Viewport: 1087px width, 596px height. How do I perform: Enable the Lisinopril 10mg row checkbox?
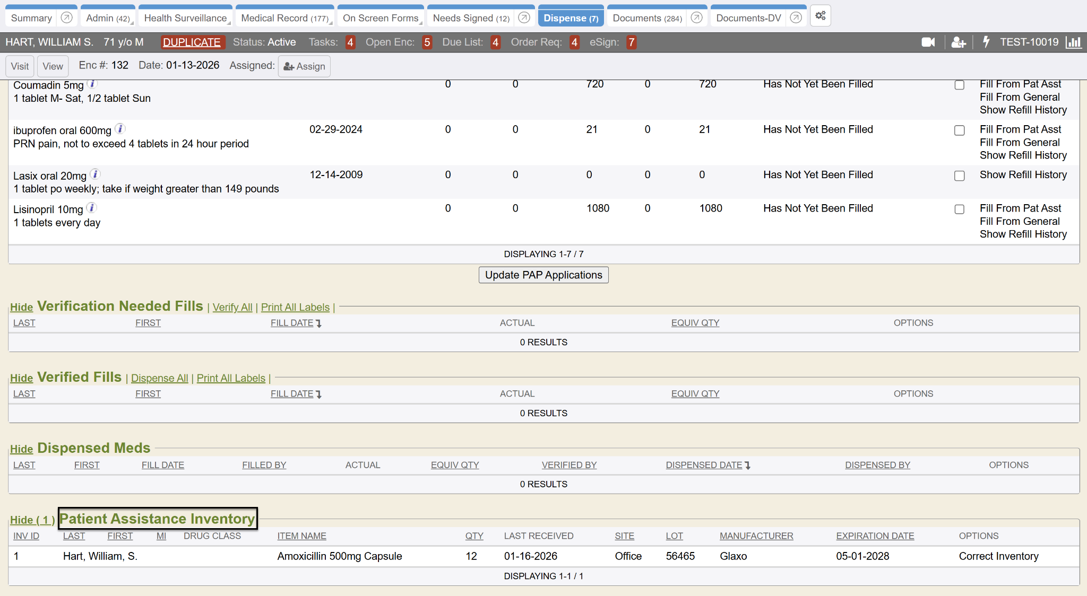tap(959, 209)
